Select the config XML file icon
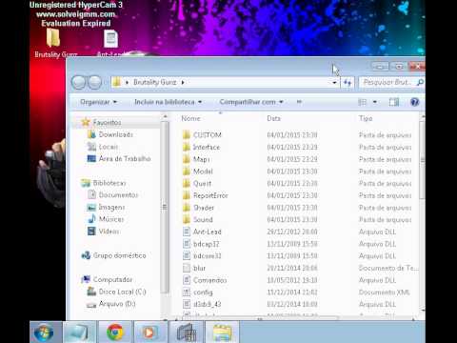Image resolution: width=457 pixels, height=343 pixels. 187,292
